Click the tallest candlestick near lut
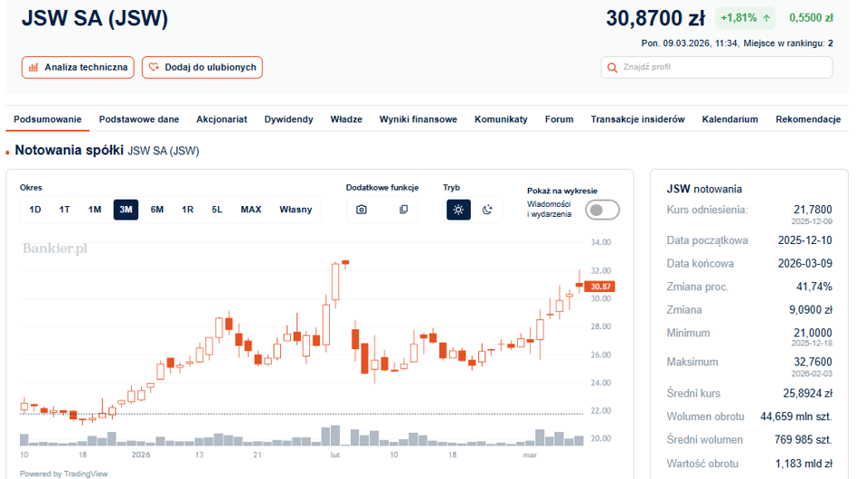 click(x=335, y=281)
